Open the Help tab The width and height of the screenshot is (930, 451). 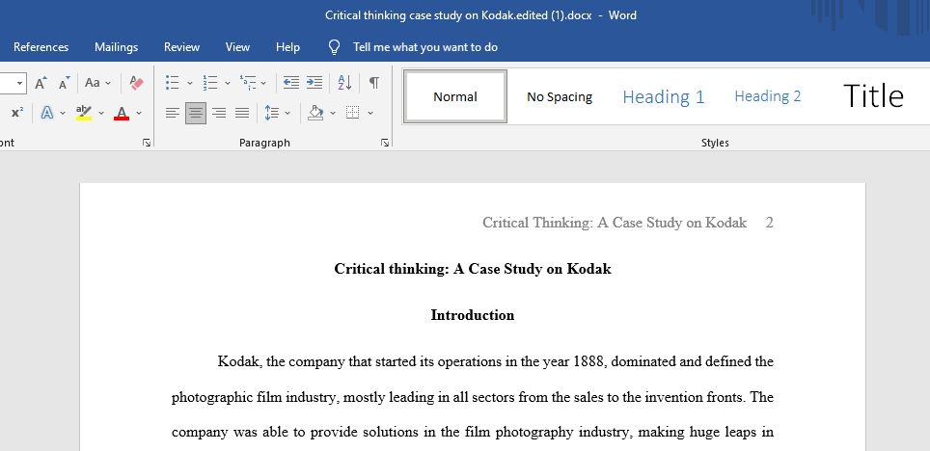(x=287, y=47)
